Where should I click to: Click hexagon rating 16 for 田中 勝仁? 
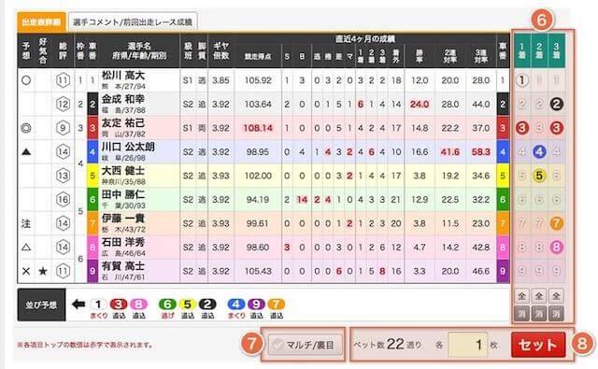pos(63,199)
